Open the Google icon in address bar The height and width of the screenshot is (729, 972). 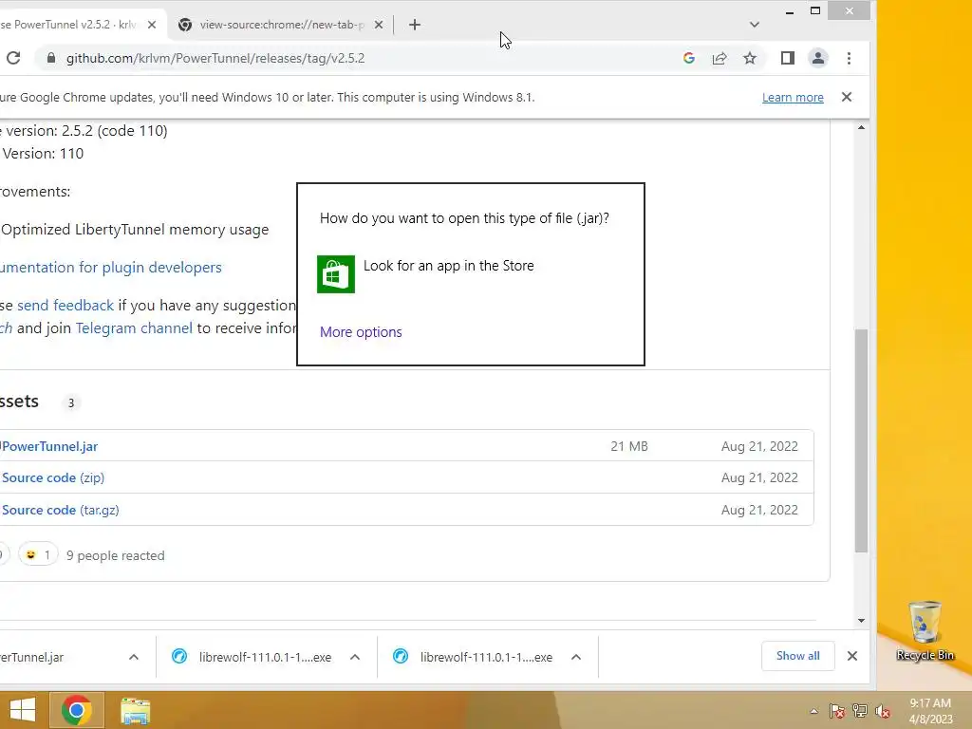(689, 58)
